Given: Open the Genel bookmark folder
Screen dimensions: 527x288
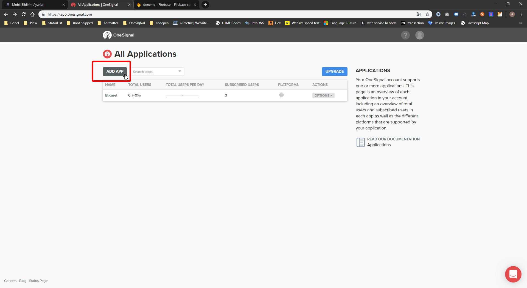Looking at the screenshot, I should [x=12, y=23].
